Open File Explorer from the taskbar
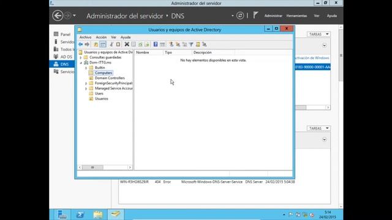Screen dimensions: 392x220 (x=98, y=215)
